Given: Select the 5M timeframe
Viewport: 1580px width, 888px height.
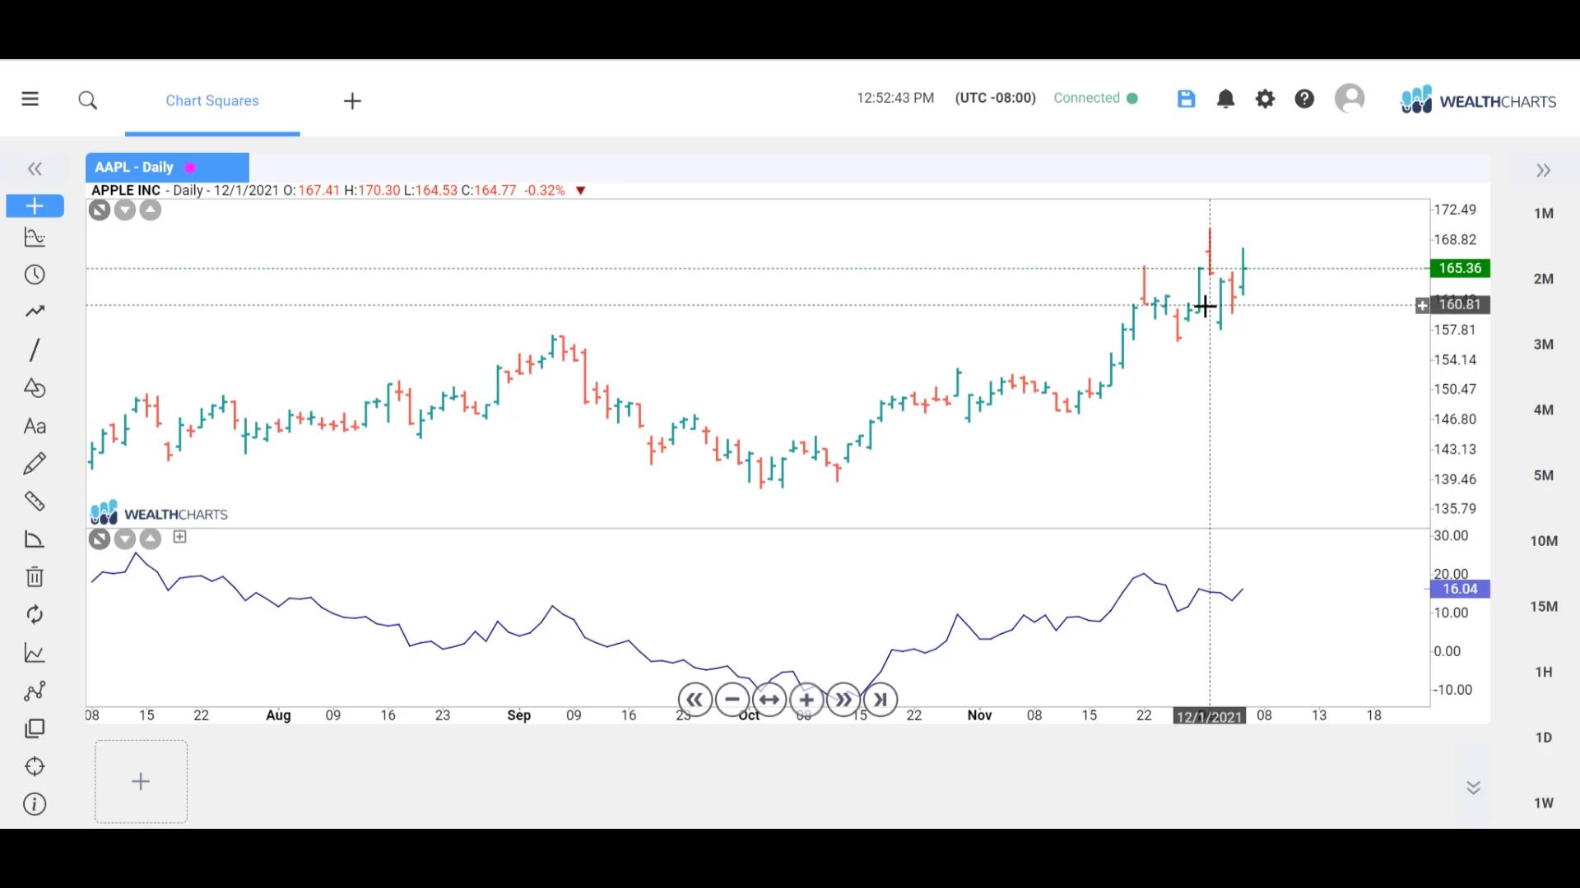Looking at the screenshot, I should 1544,475.
